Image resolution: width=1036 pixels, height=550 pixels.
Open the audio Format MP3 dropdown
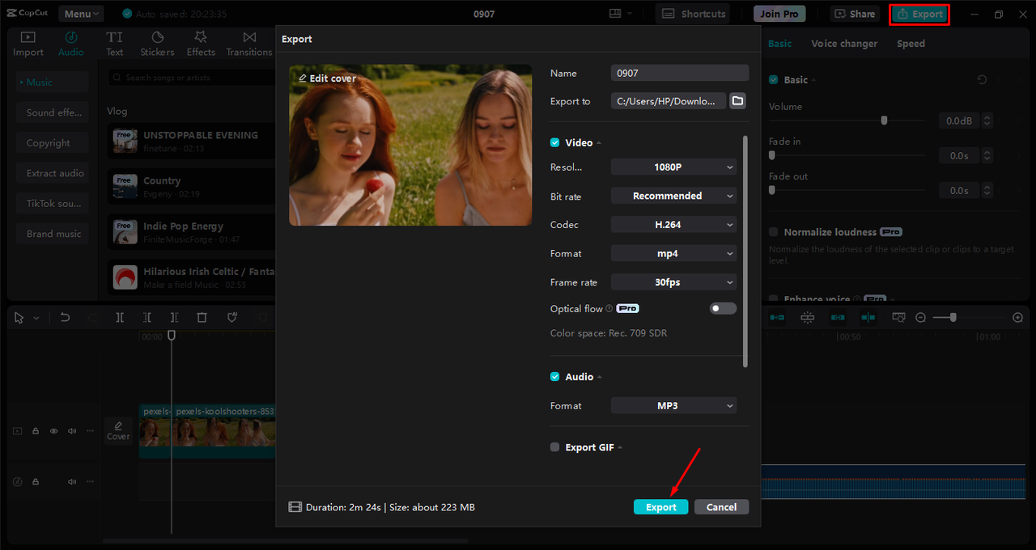673,406
